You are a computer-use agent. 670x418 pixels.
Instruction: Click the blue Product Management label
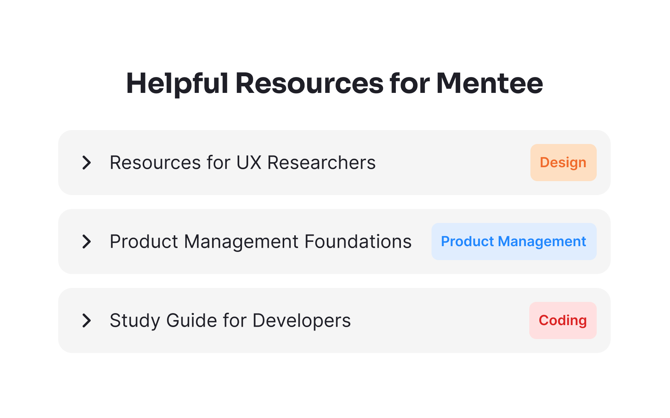pos(514,241)
